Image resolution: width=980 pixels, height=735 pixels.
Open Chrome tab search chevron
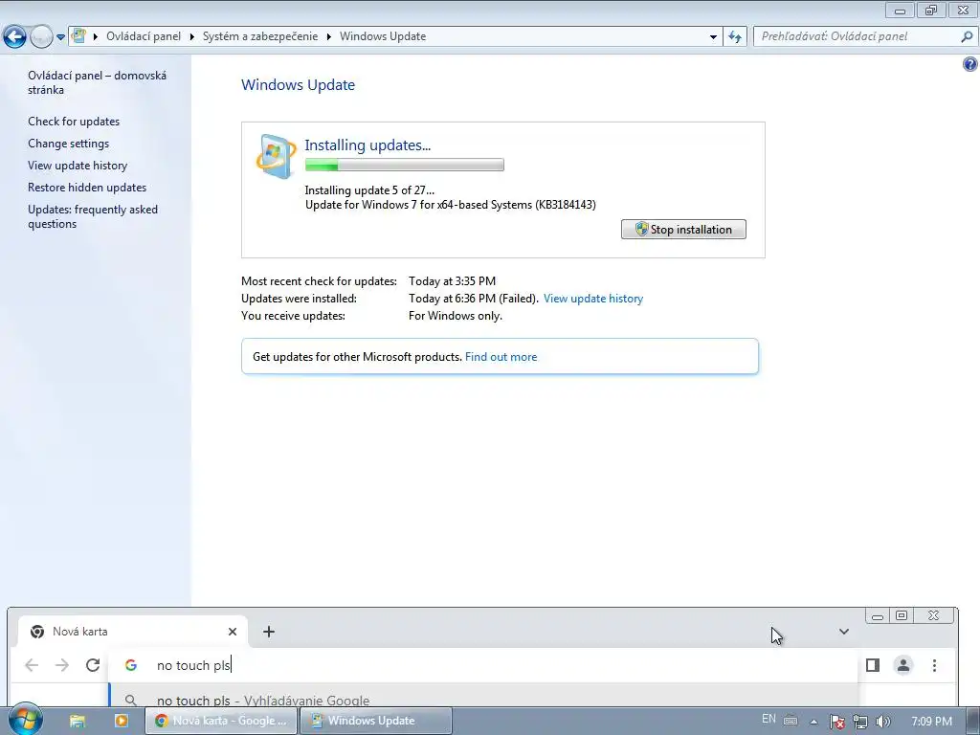(x=844, y=632)
